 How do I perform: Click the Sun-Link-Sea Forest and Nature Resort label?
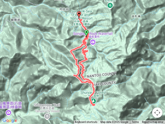[x=81, y=15]
